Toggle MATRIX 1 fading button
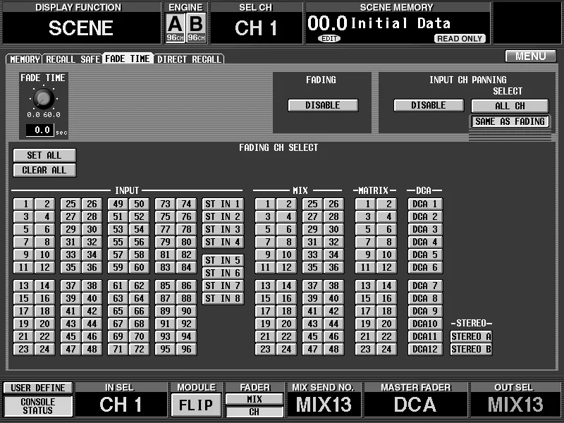564x423 pixels. [365, 204]
